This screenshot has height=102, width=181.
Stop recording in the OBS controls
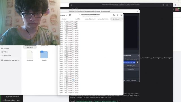pyautogui.click(x=129, y=62)
